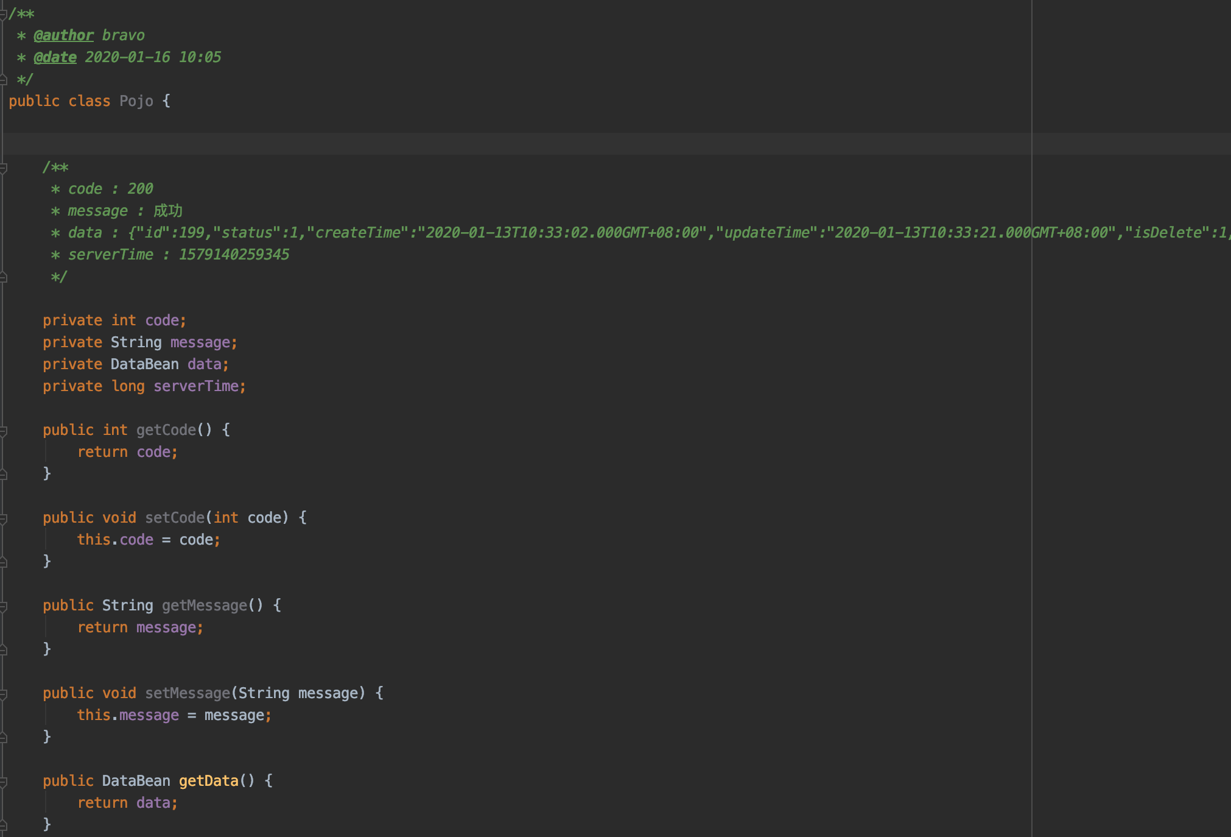Click the 'private int code' field name
Viewport: 1231px width, 837px height.
click(161, 320)
